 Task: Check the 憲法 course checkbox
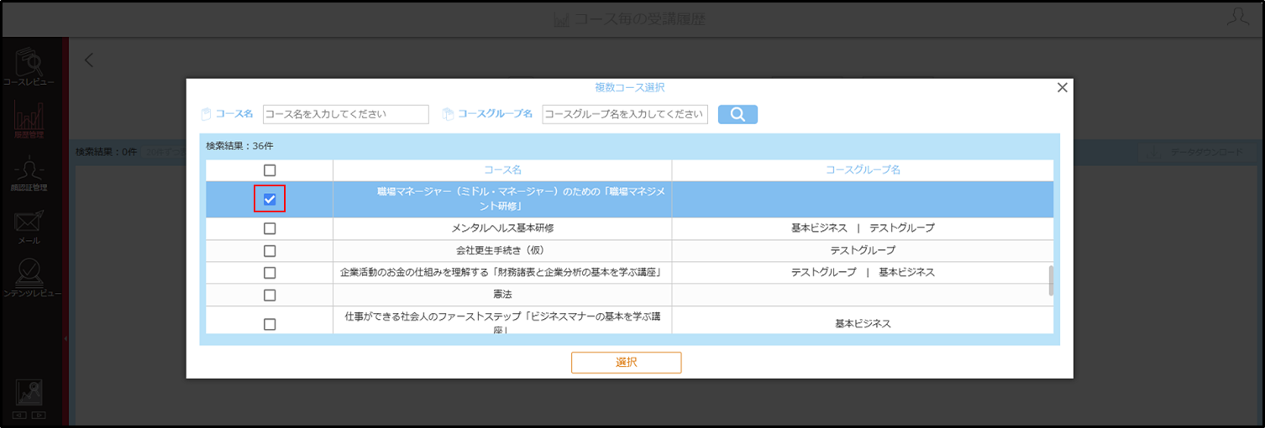tap(270, 295)
